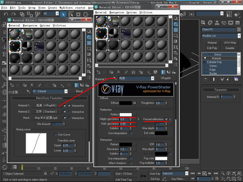Open Options menu in left Material Editor
This screenshot has height=182, width=243.
pos(45,26)
